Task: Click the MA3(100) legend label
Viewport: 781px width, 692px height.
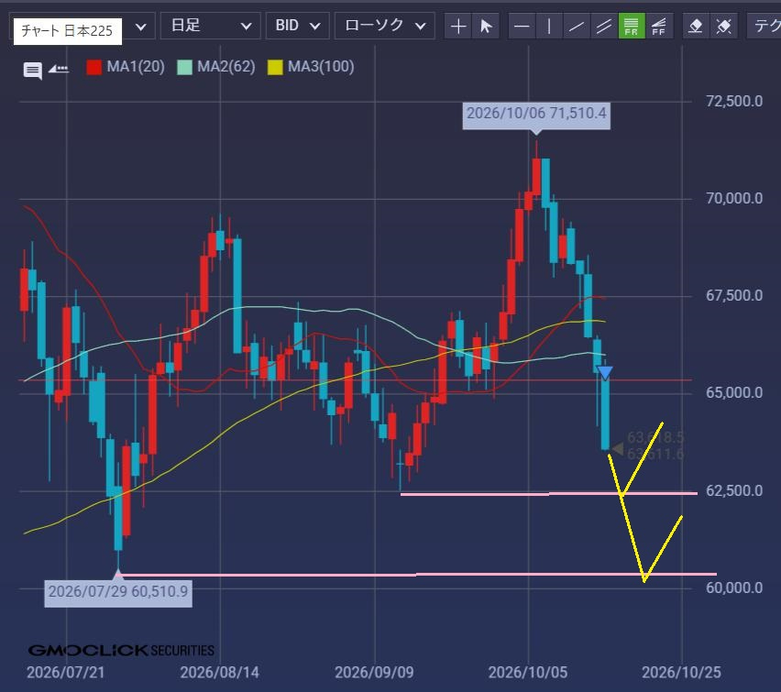Action: 321,67
